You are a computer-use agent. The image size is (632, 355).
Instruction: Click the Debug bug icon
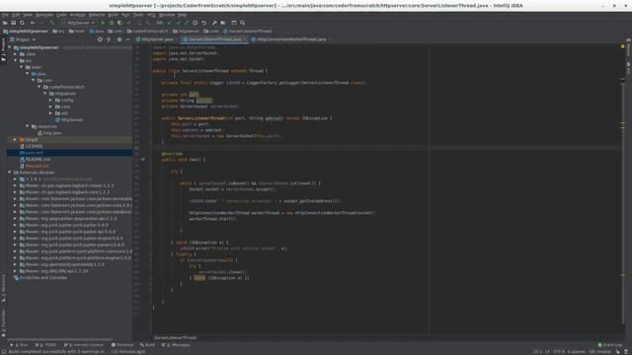point(112,23)
